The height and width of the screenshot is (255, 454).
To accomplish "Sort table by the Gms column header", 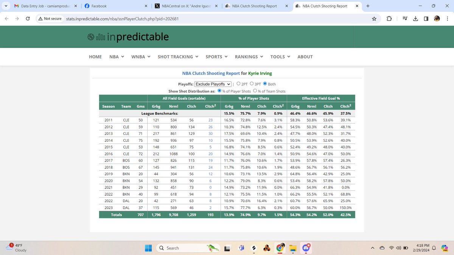I will 140,107.
